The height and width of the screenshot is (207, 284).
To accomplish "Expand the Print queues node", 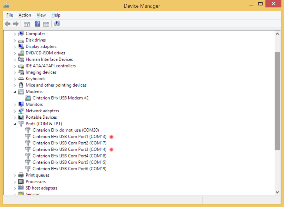I will pyautogui.click(x=15, y=176).
